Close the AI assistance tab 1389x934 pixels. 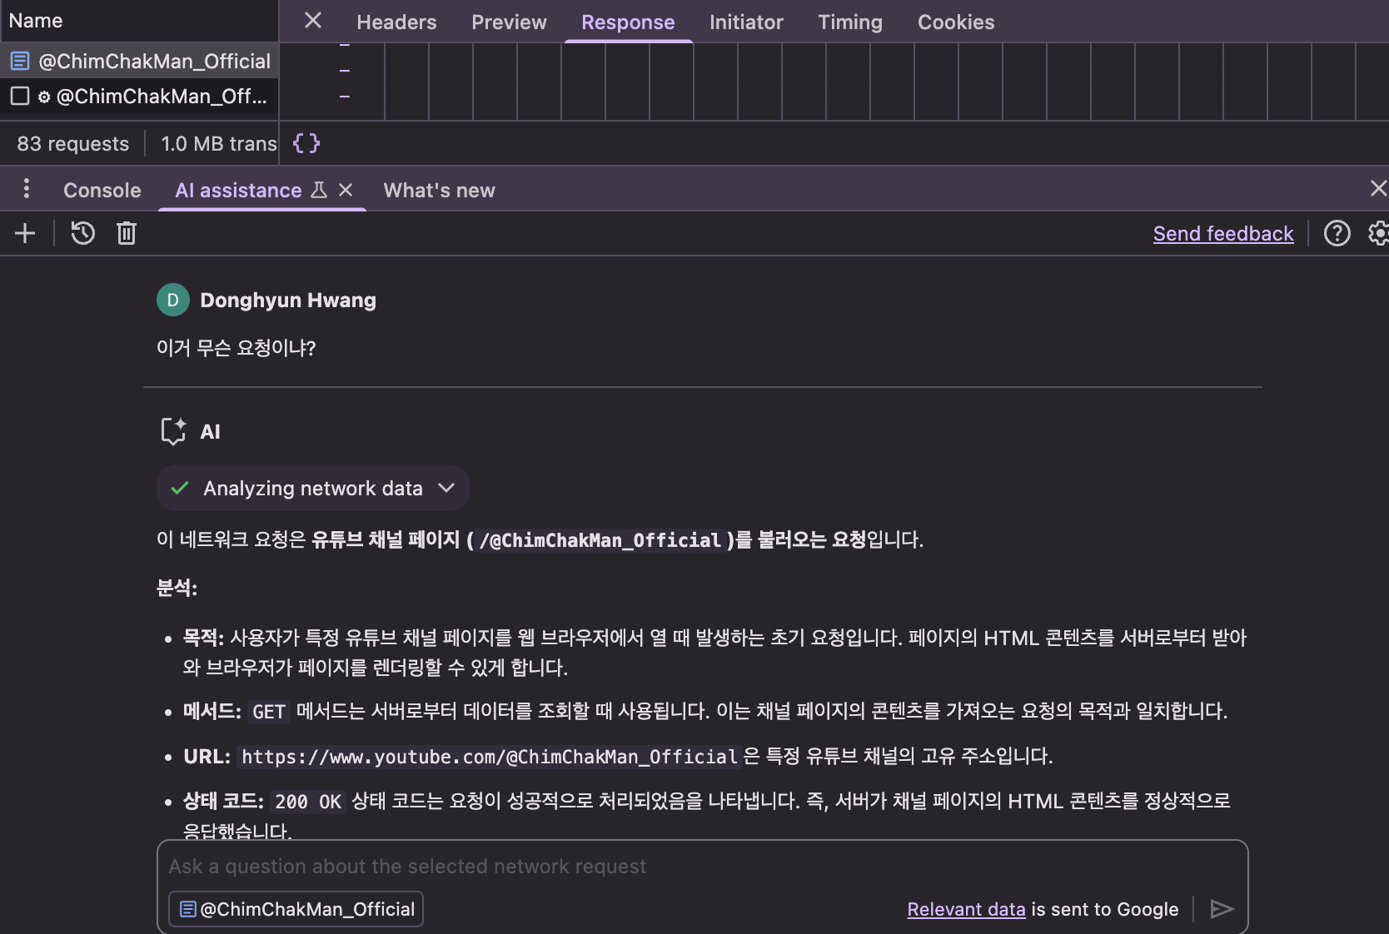[x=346, y=191]
